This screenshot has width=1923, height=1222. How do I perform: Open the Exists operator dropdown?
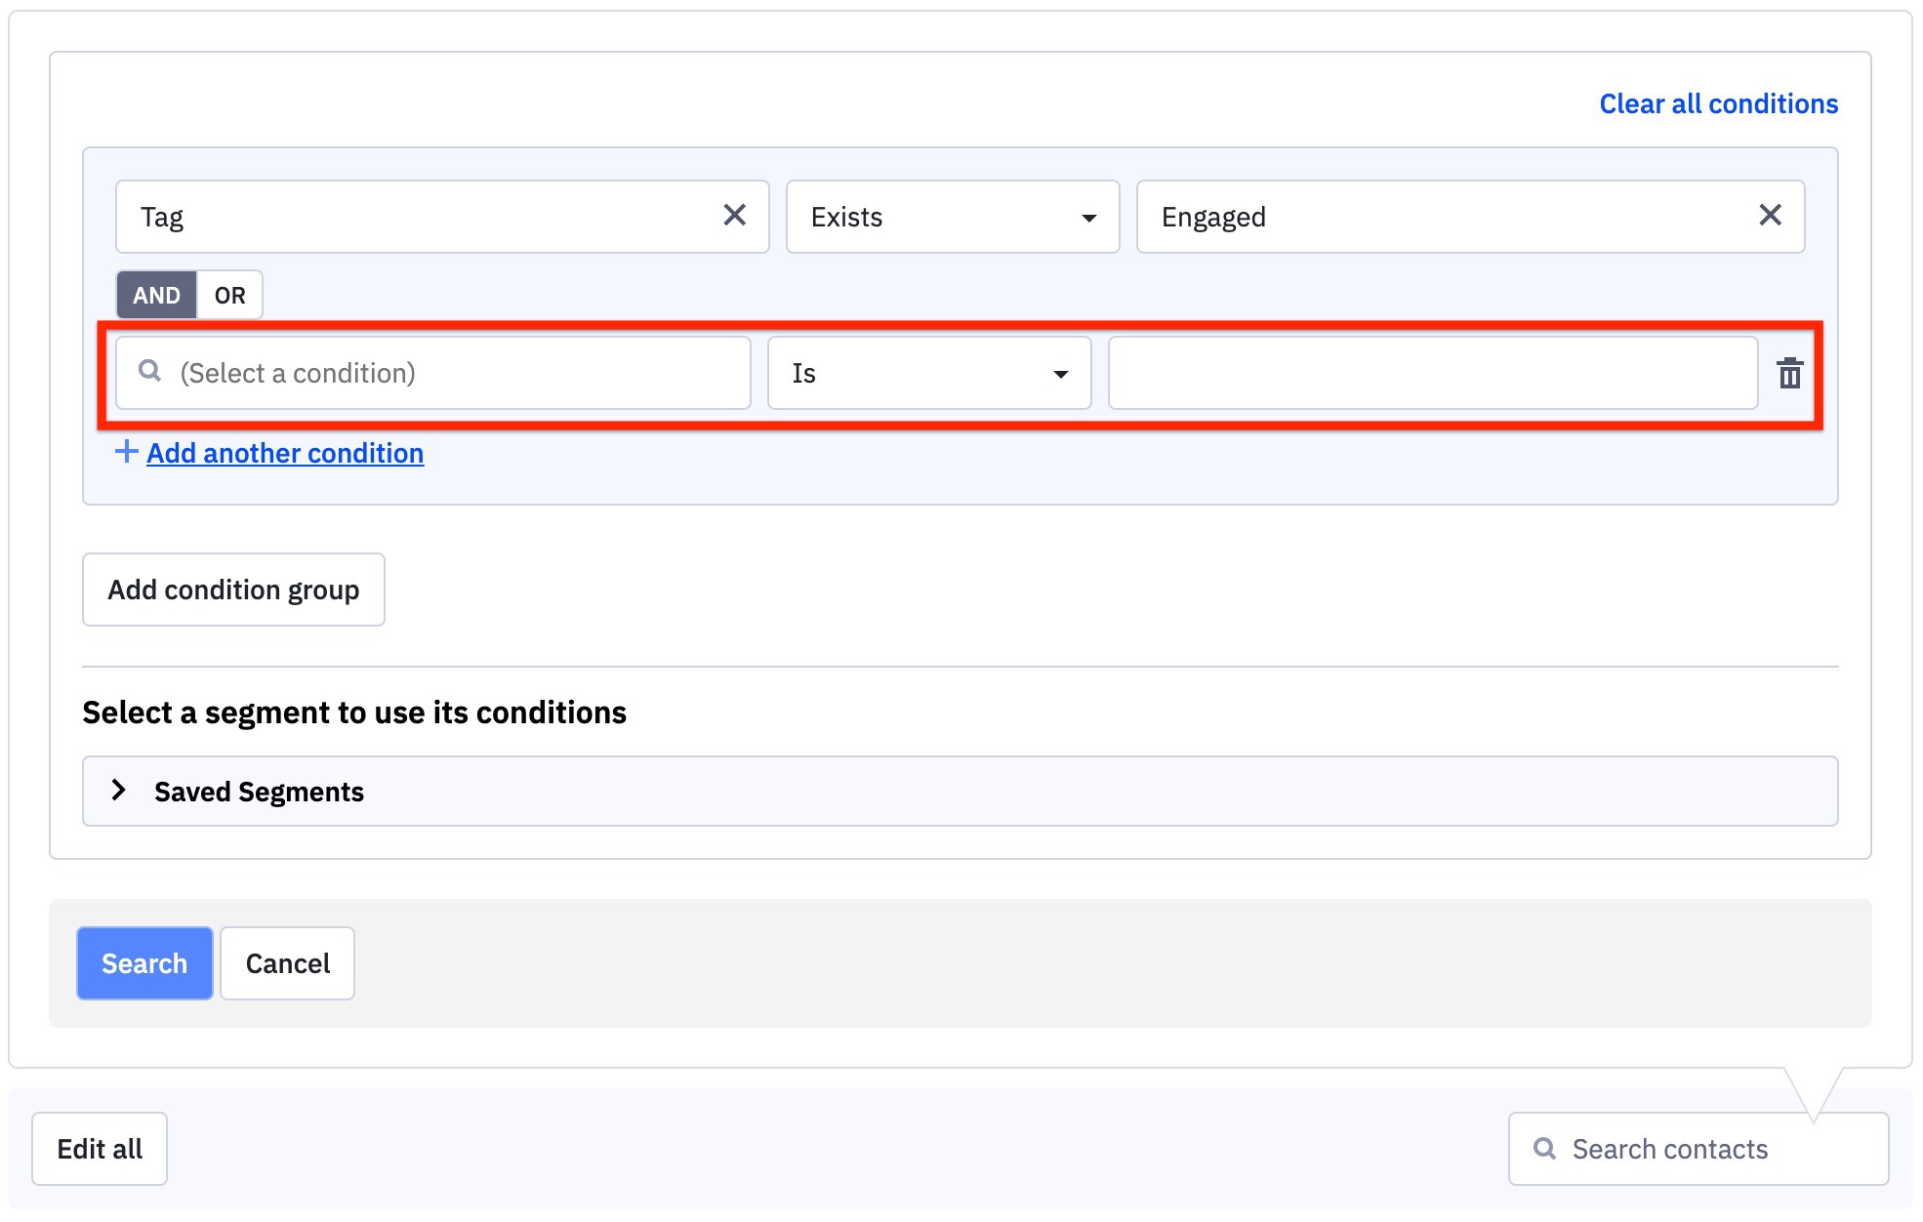pos(953,217)
